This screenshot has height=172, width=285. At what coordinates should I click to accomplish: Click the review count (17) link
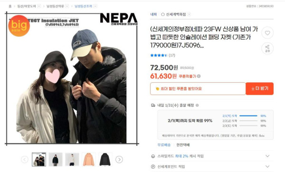coord(172,55)
